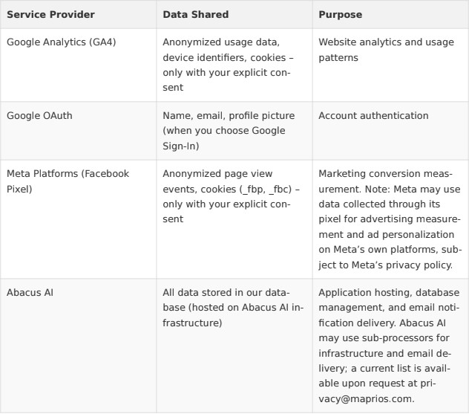Click the Anonymized usage data cell
This screenshot has width=469, height=414.
click(234, 65)
